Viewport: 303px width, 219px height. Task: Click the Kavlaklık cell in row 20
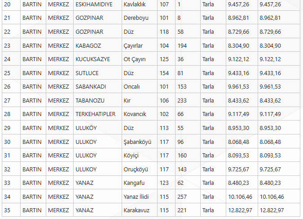(x=140, y=4)
